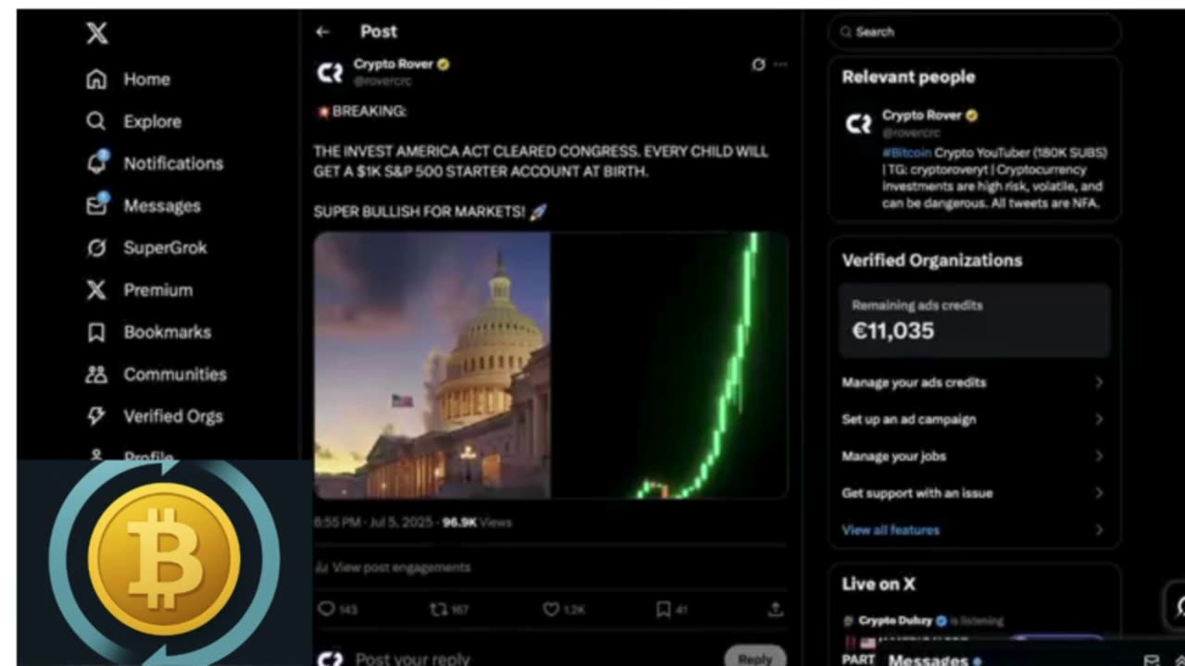The width and height of the screenshot is (1185, 666).
Task: Select Explore in the sidebar menu
Action: 153,121
